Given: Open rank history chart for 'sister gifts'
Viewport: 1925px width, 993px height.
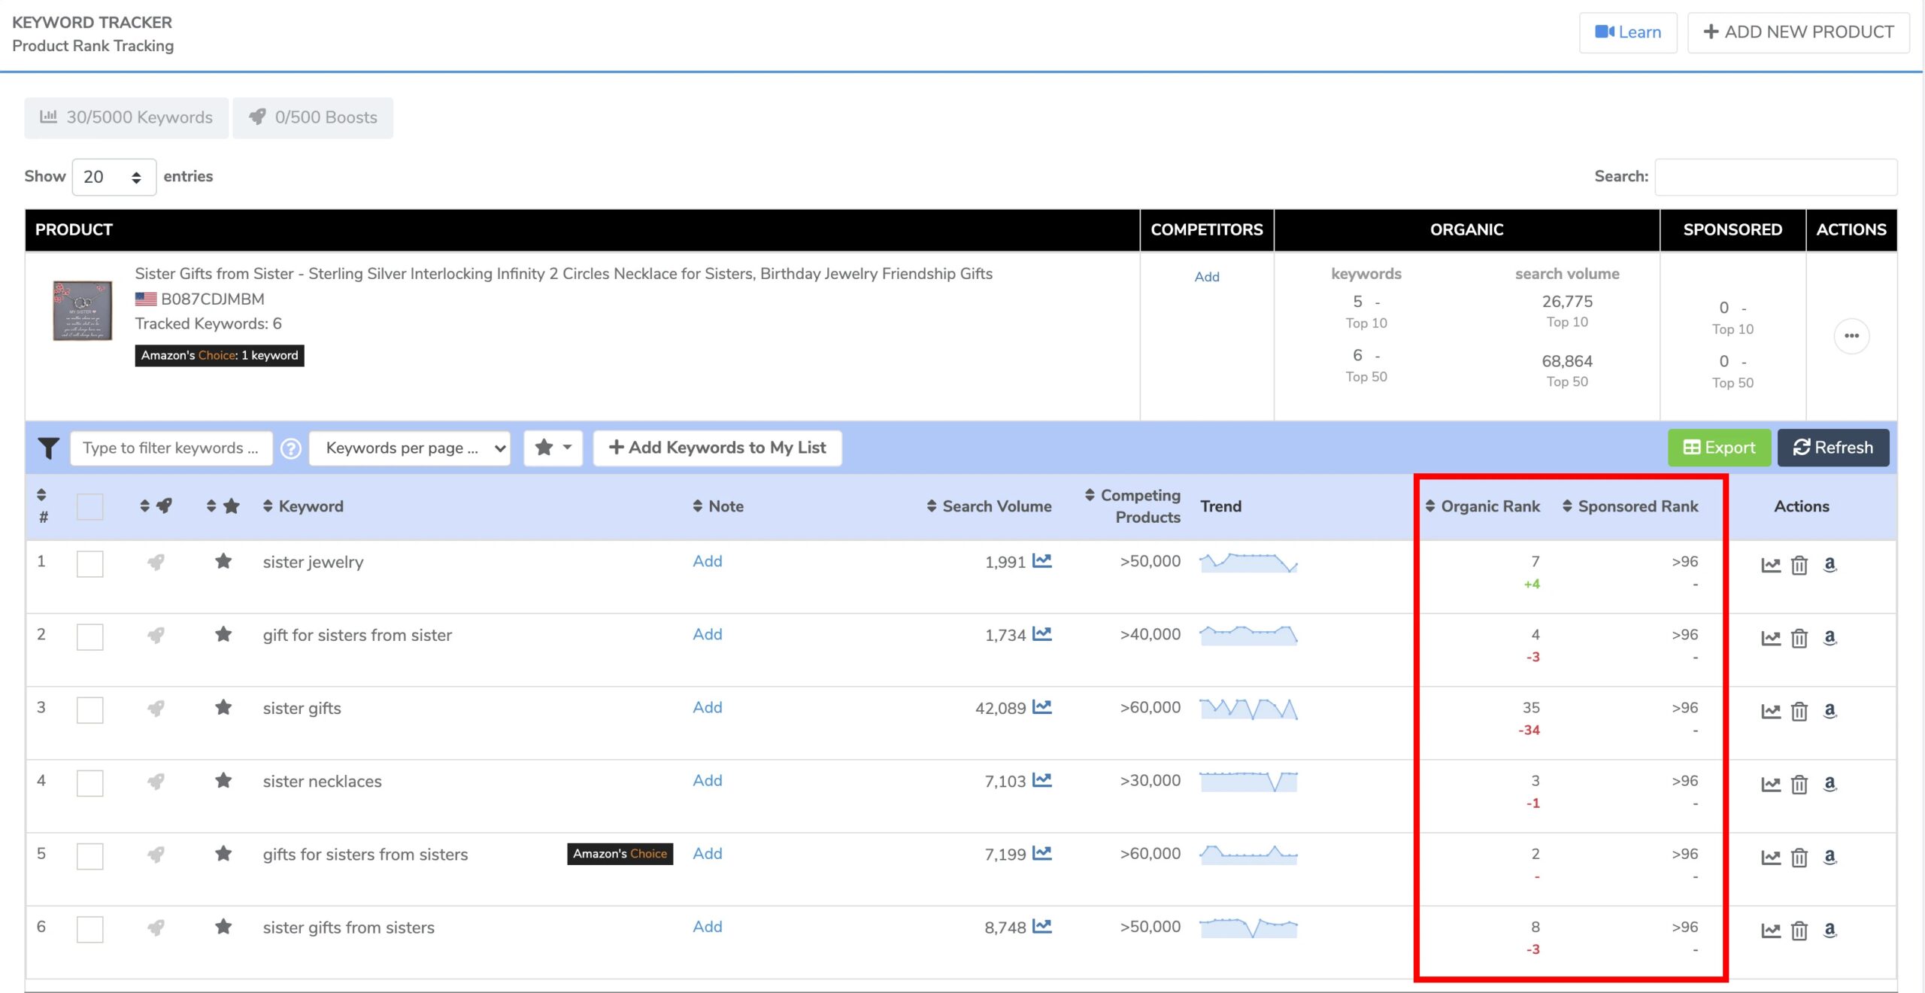Looking at the screenshot, I should click(x=1770, y=711).
